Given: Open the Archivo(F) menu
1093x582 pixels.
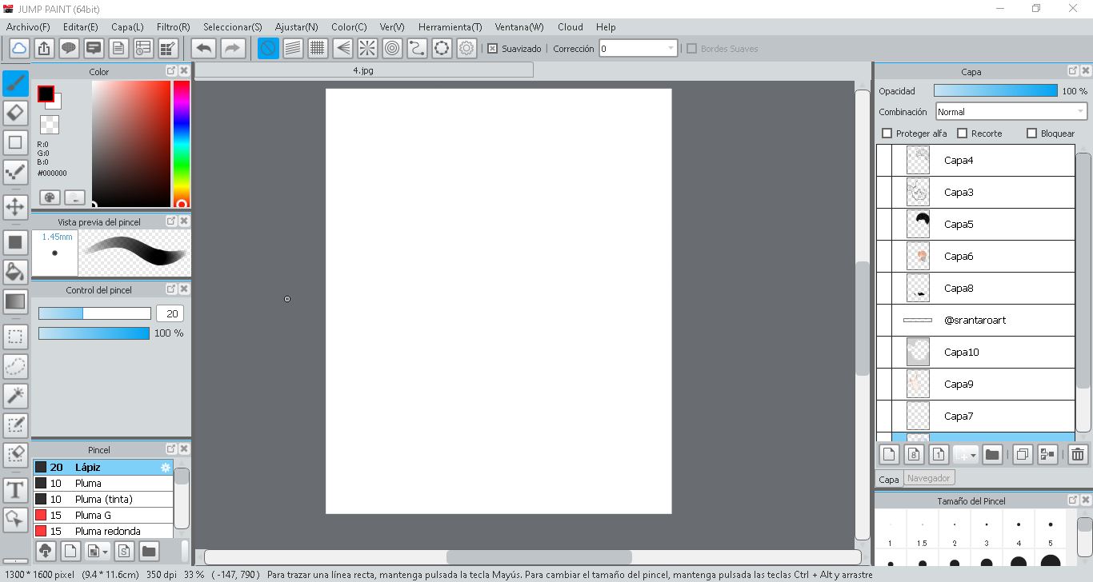Looking at the screenshot, I should point(28,27).
